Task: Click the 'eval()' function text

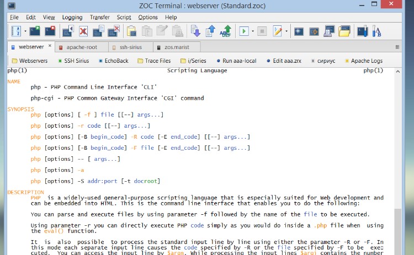Action: click(x=54, y=231)
